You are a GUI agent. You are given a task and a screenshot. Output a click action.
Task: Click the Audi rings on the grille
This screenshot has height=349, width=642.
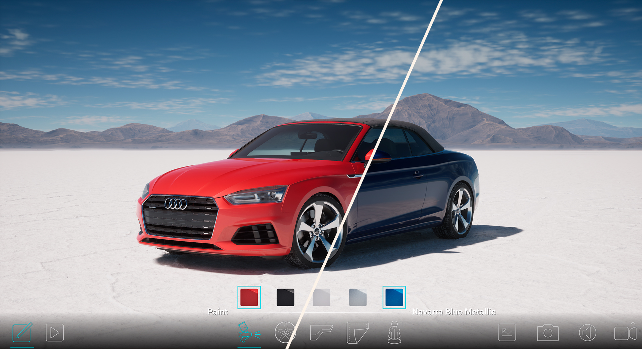tap(176, 204)
